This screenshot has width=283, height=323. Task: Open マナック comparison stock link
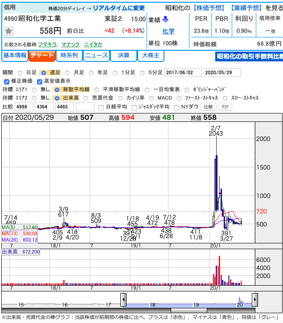70,44
